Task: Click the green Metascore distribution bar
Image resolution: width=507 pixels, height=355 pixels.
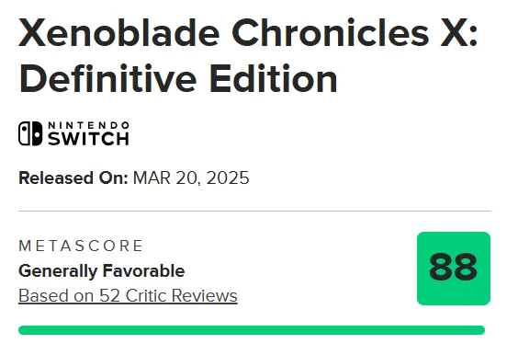Action: (x=252, y=330)
